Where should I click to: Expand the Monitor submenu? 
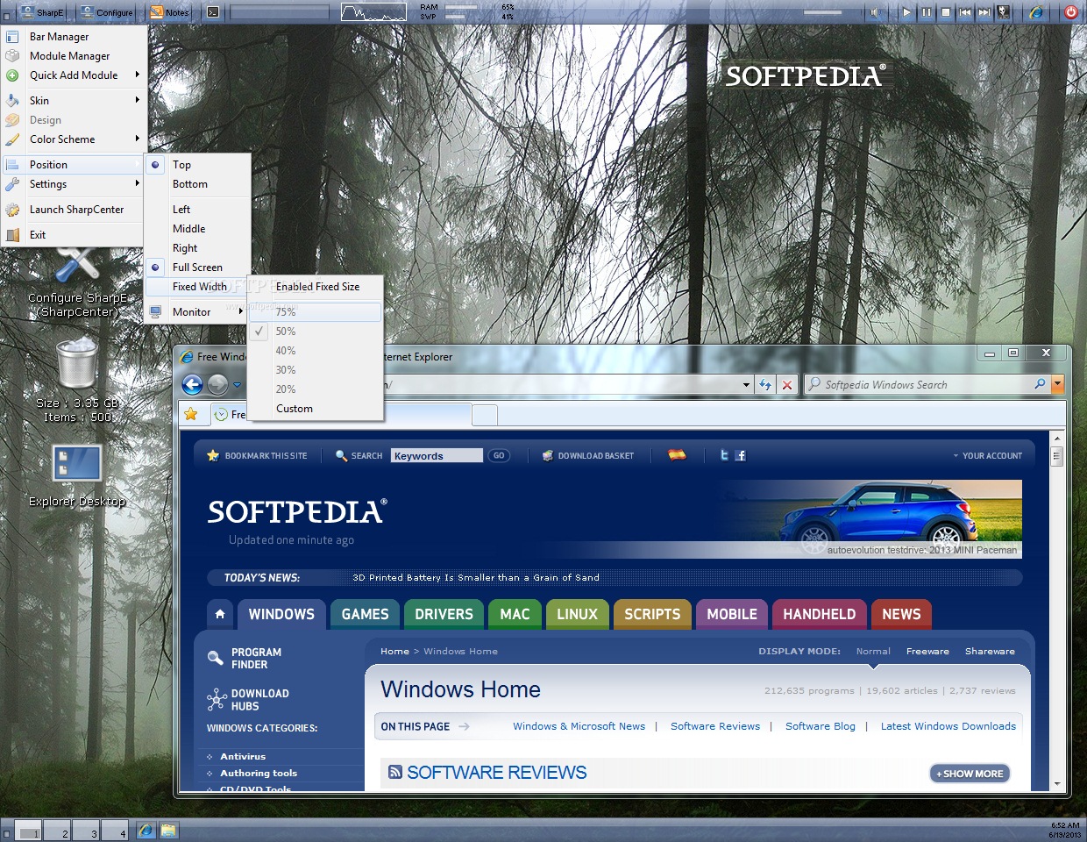[x=197, y=312]
